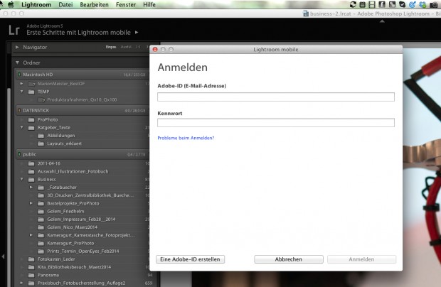Click the folder icon of Fotokasten_Leder
The image size is (441, 287).
tap(31, 259)
